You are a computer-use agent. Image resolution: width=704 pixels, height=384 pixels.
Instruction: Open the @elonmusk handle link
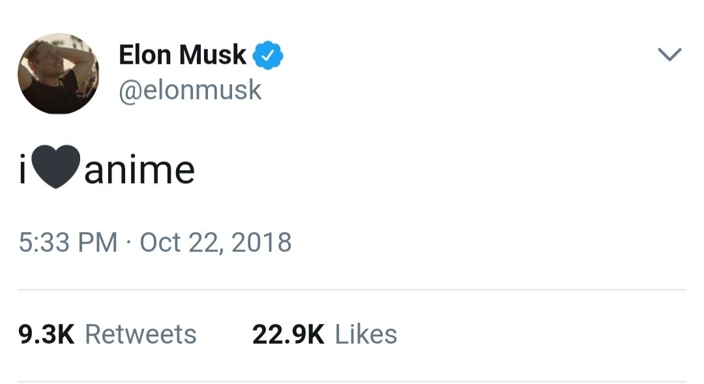click(190, 90)
